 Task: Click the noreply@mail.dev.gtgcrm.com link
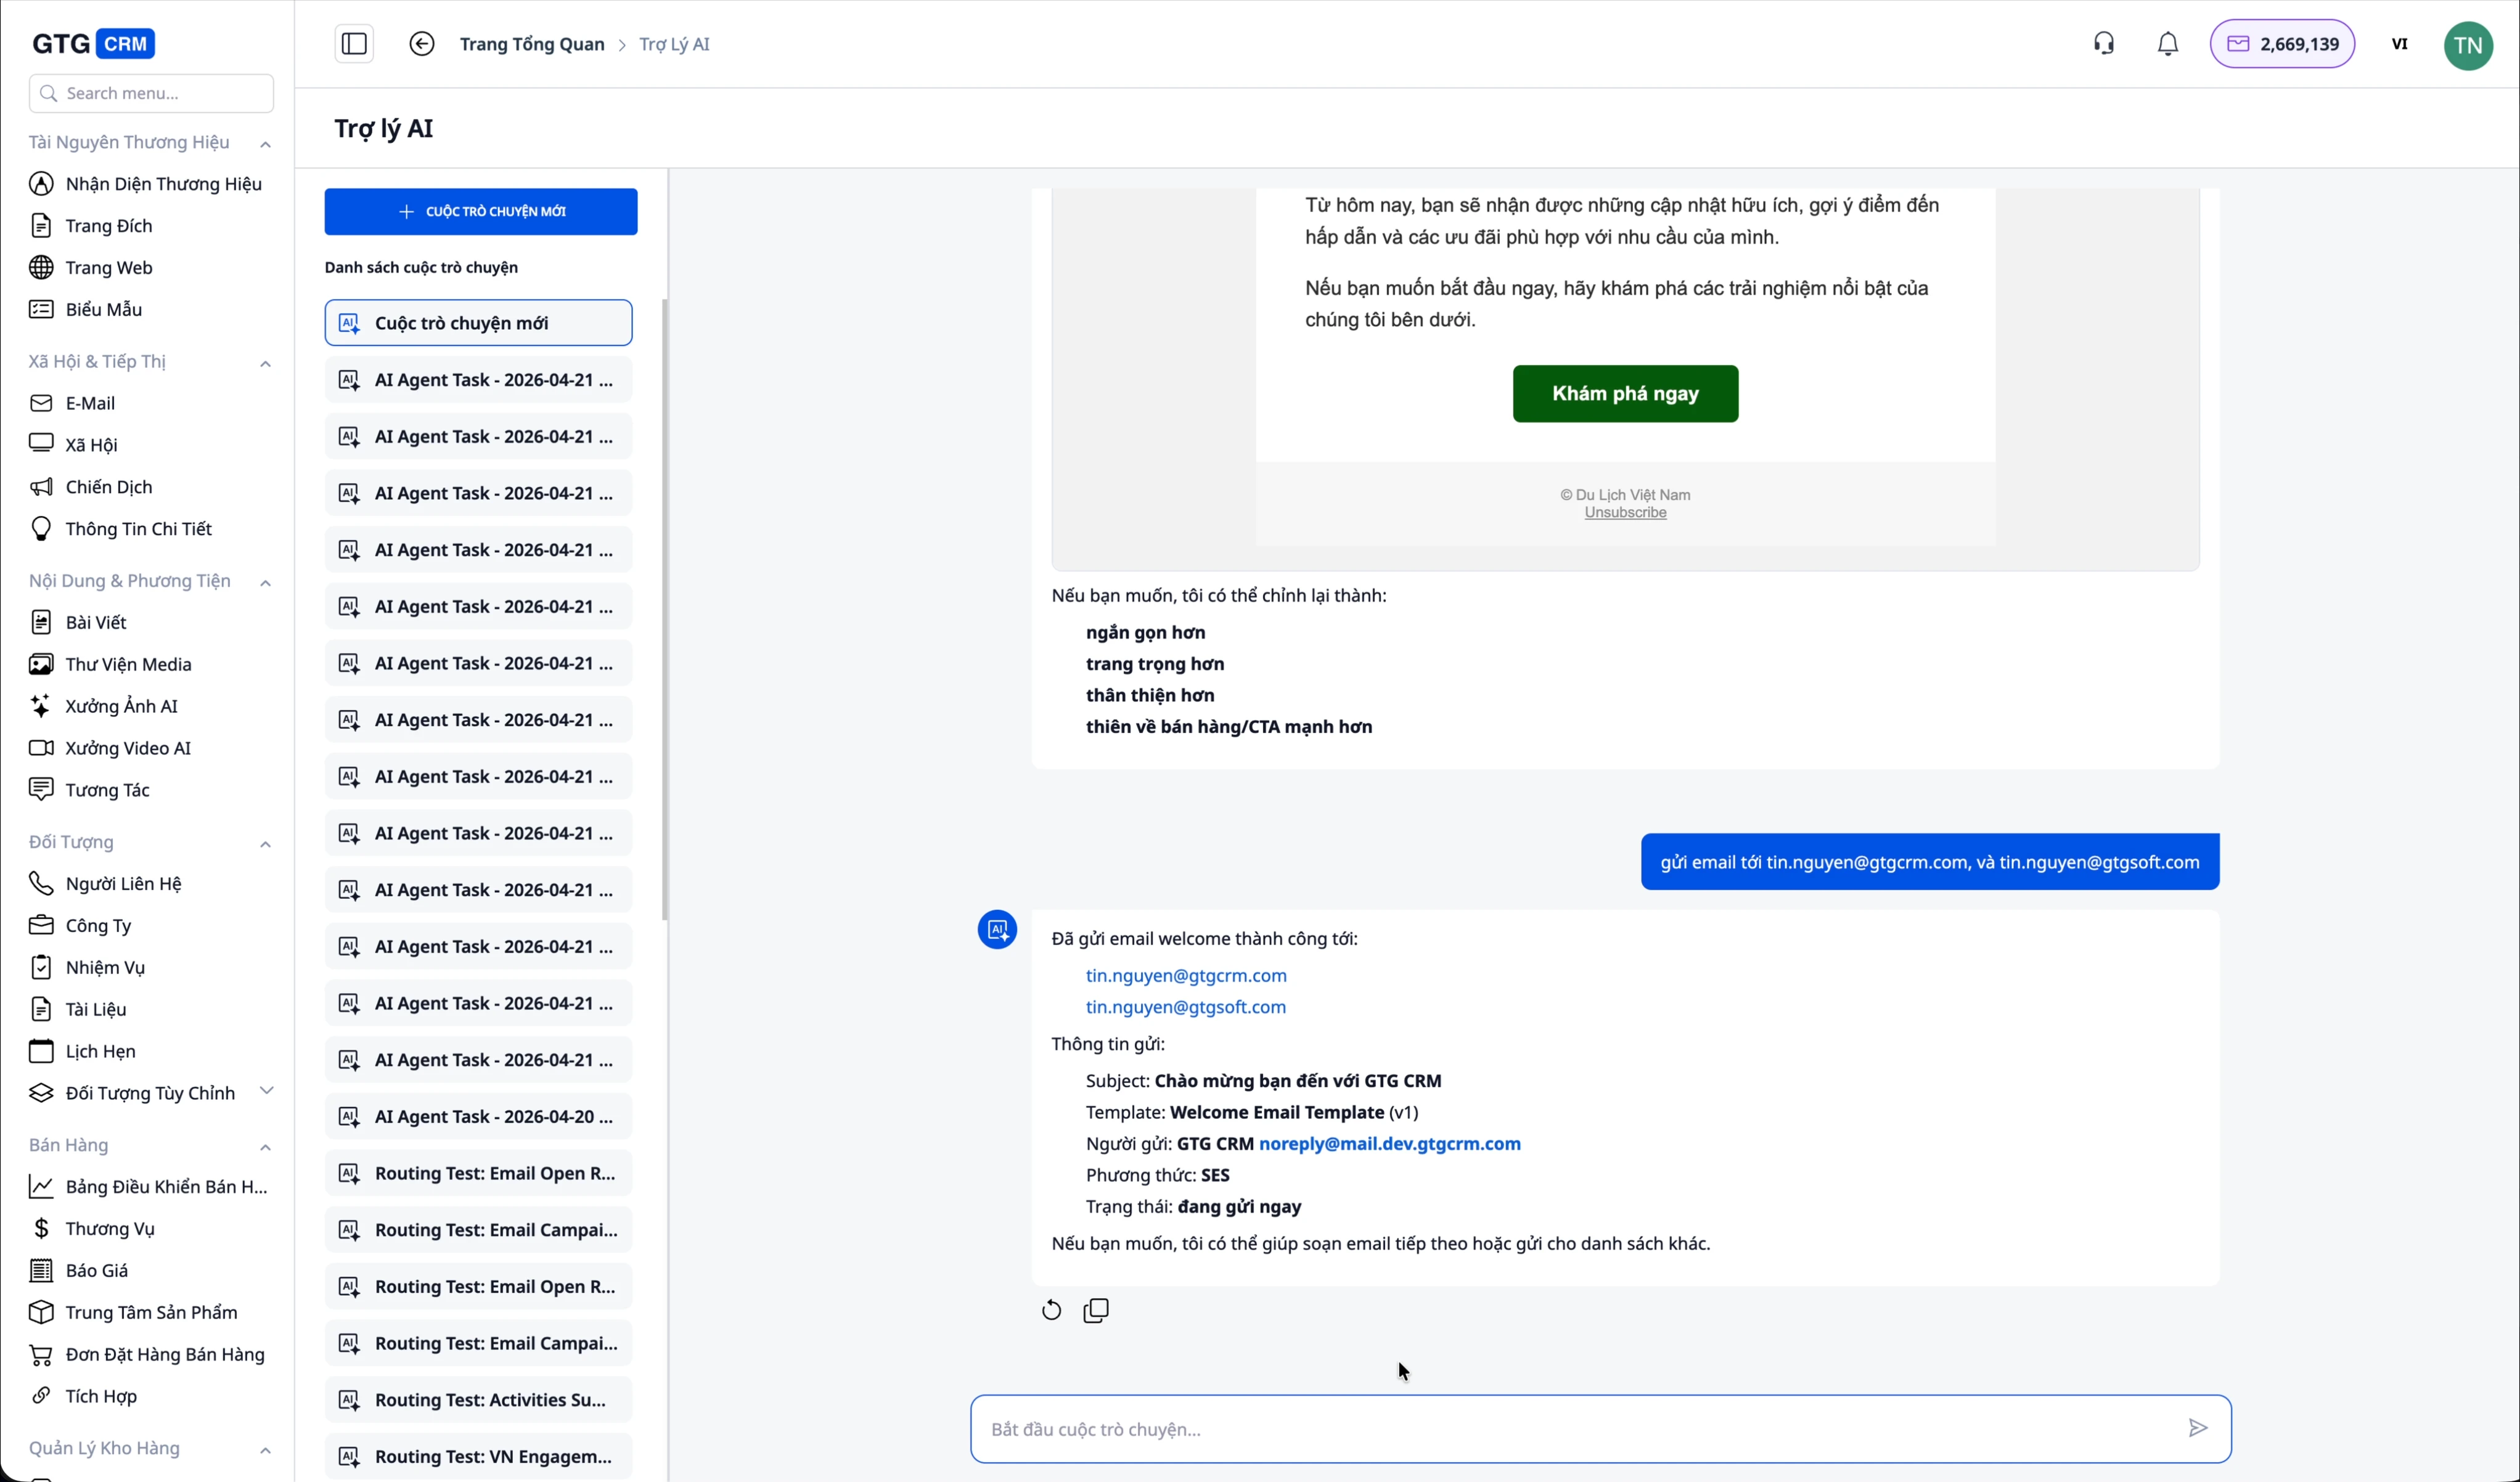point(1389,1143)
